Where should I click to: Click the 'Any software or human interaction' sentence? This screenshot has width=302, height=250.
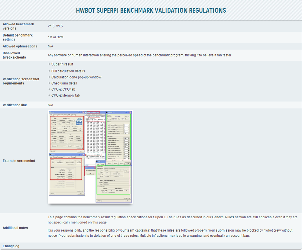click(139, 55)
